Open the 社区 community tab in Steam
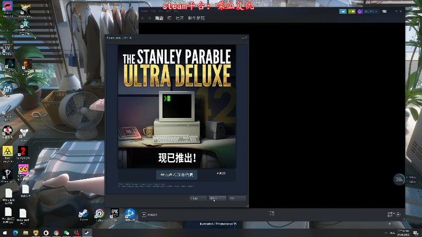Image resolution: width=422 pixels, height=237 pixels. click(179, 18)
